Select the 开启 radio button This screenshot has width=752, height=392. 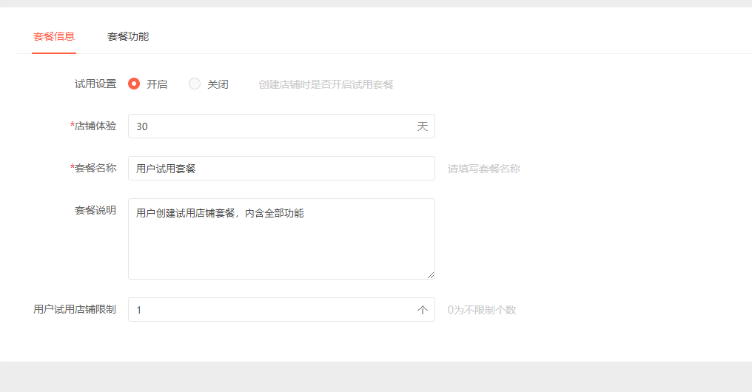click(x=134, y=84)
